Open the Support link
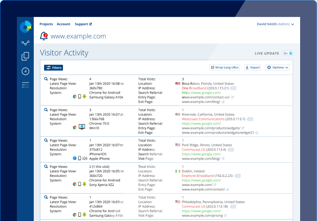Viewport: 317px width, 221px height. 83,24
